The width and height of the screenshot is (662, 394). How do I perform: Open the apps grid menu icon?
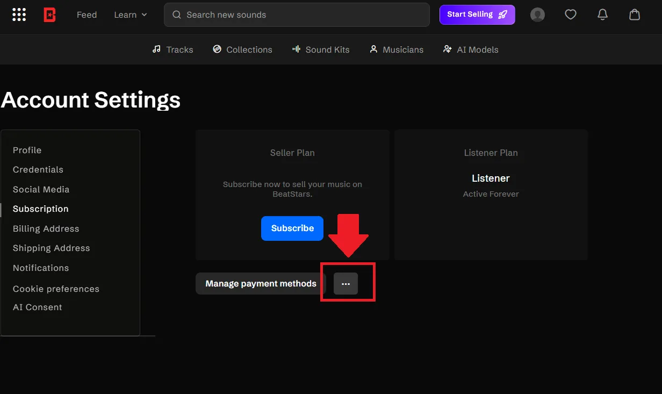pyautogui.click(x=19, y=15)
